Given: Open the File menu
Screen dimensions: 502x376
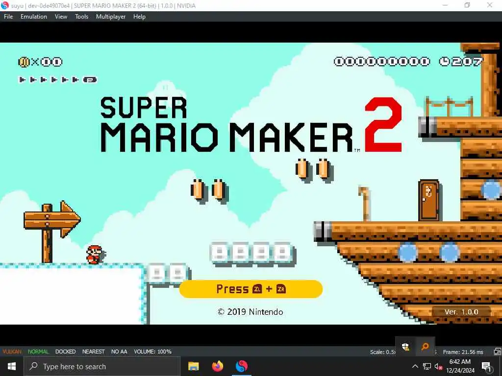Looking at the screenshot, I should coord(8,17).
